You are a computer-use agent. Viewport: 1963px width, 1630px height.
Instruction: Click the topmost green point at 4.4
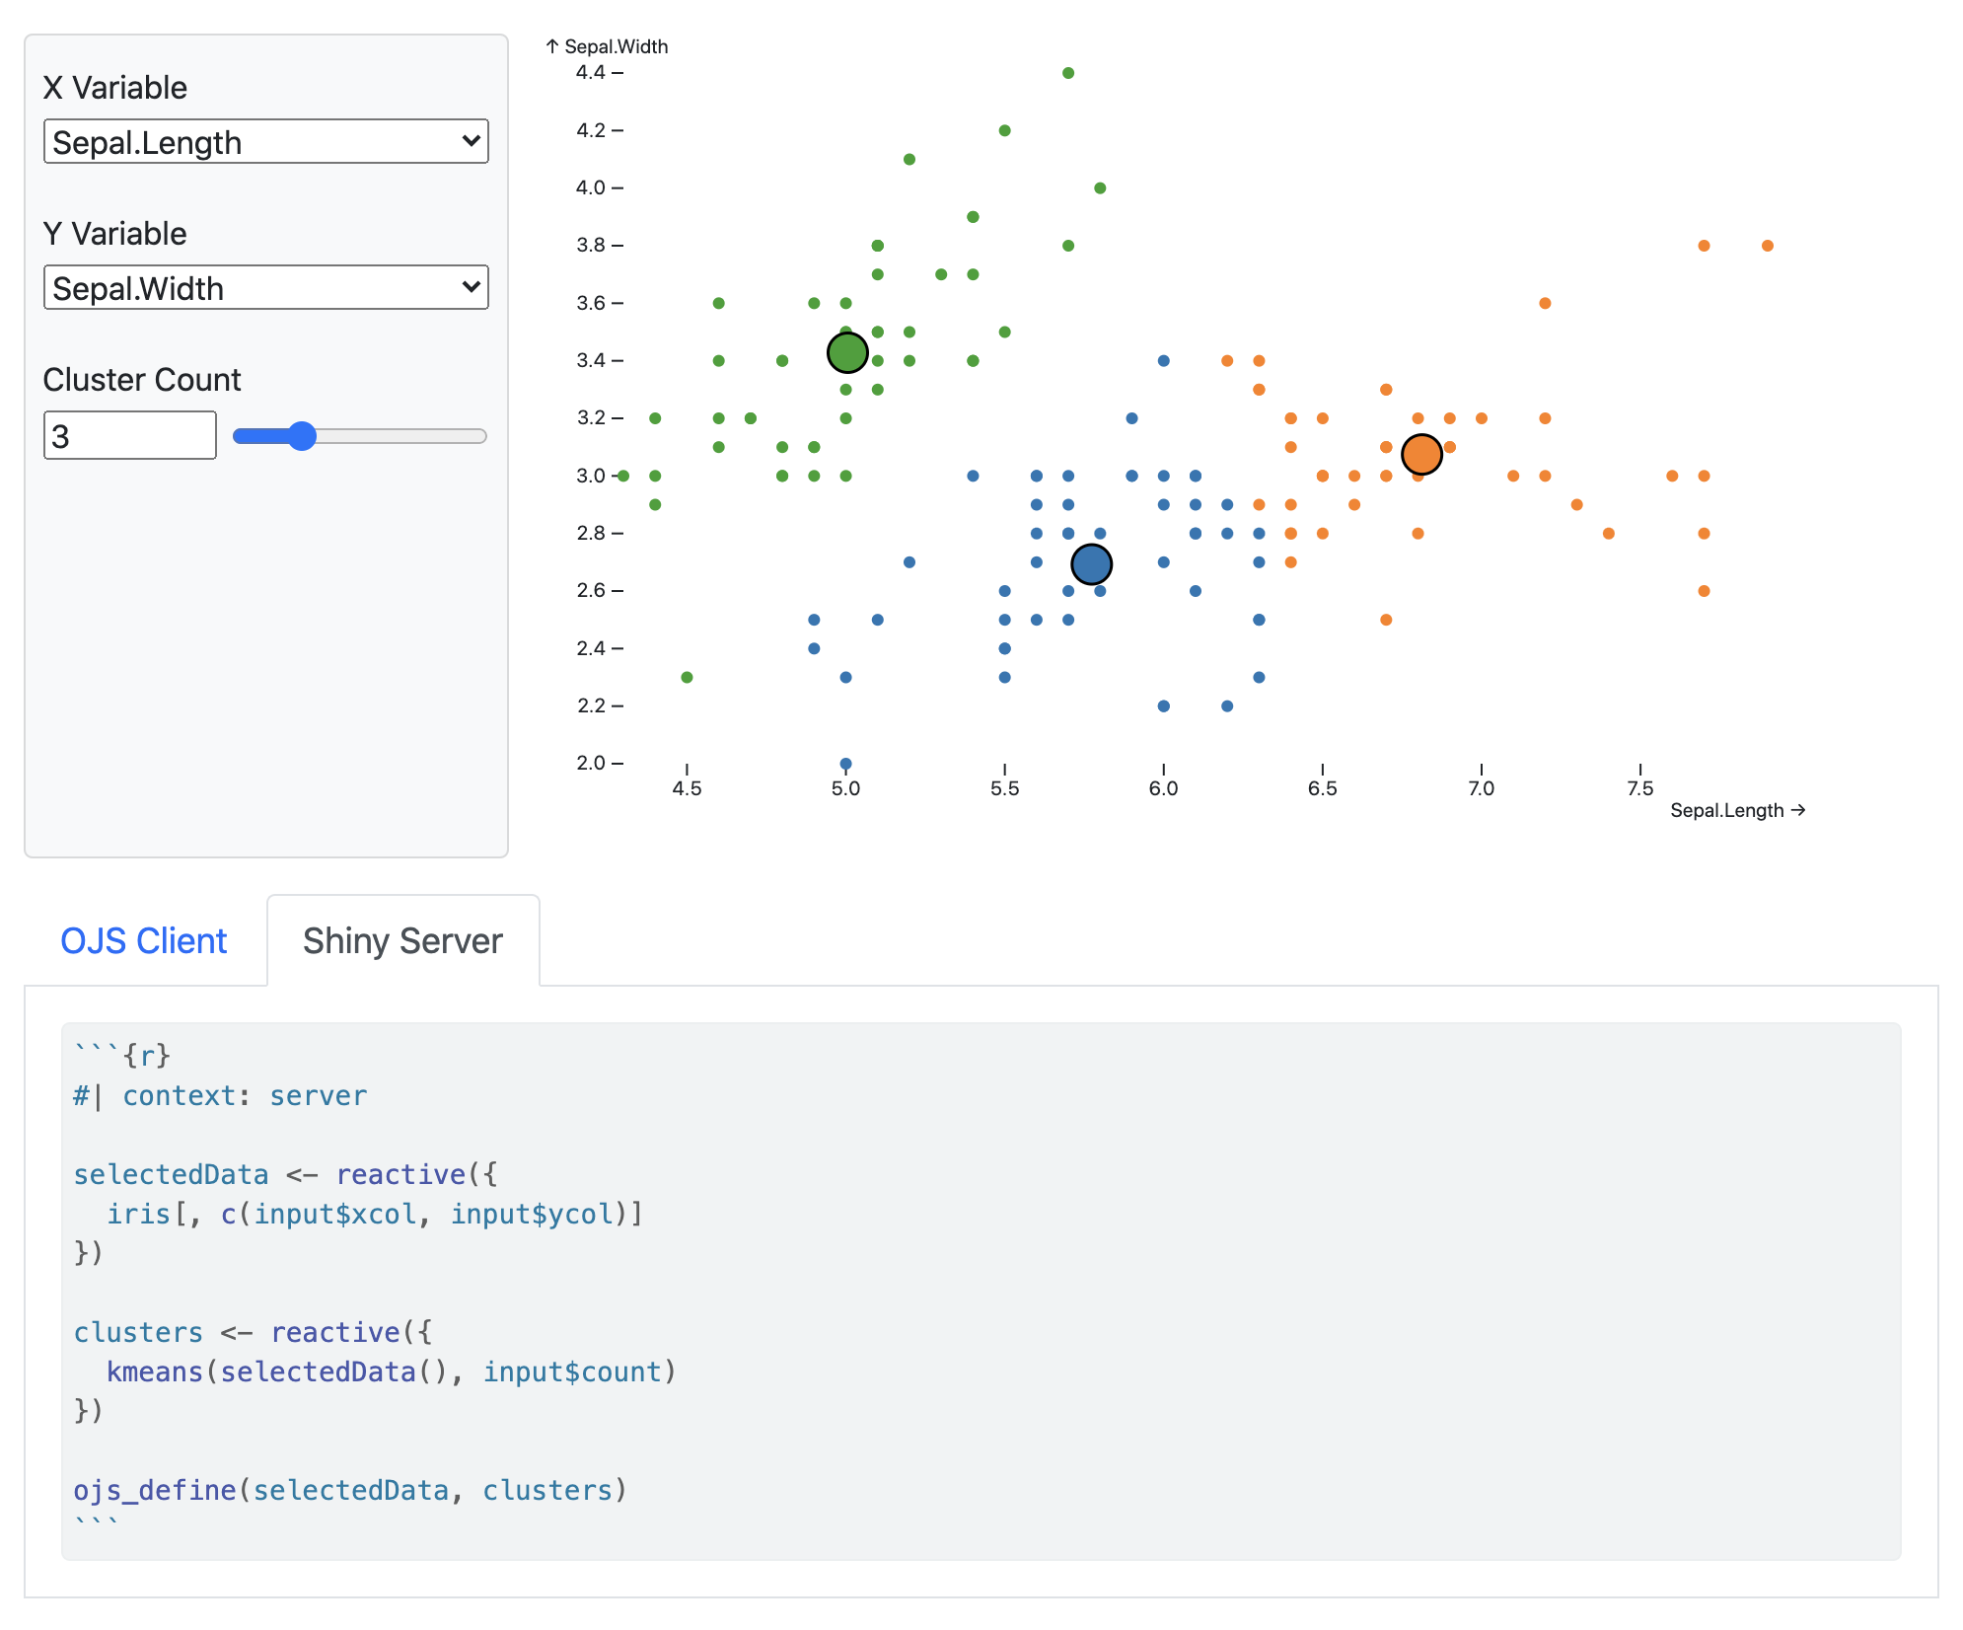pyautogui.click(x=1068, y=73)
